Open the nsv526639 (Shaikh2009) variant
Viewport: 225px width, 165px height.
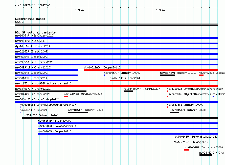click(32, 51)
